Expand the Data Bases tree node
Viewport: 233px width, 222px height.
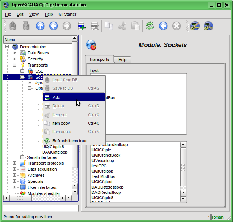point(15,53)
